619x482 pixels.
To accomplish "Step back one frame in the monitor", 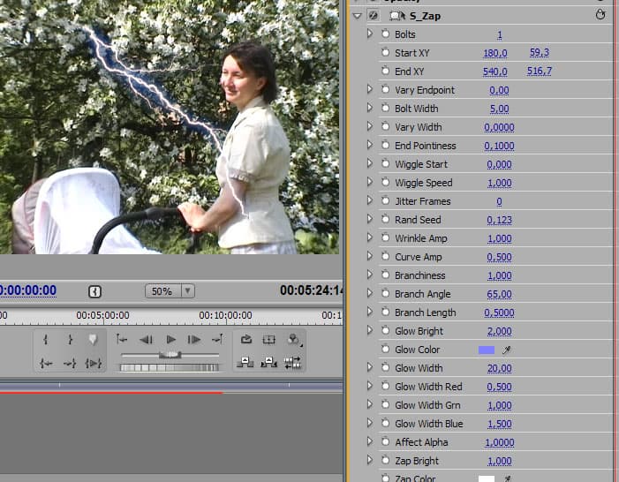I will pos(147,340).
